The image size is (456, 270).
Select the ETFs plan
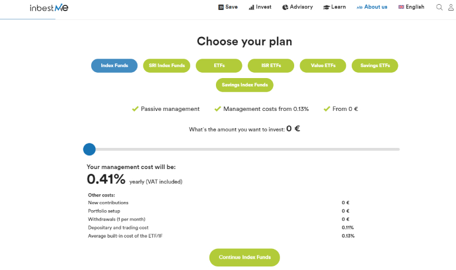click(x=219, y=66)
